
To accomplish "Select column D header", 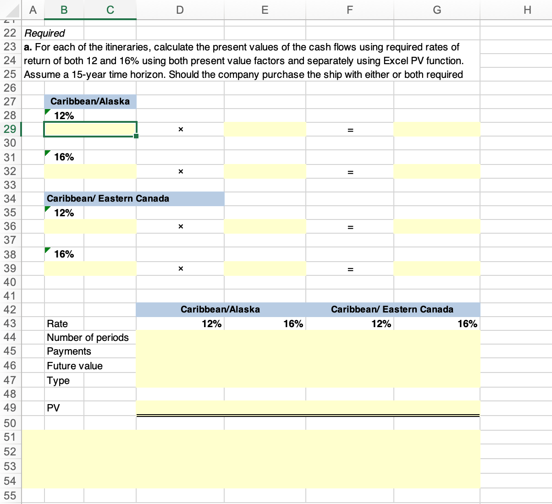I will click(180, 10).
